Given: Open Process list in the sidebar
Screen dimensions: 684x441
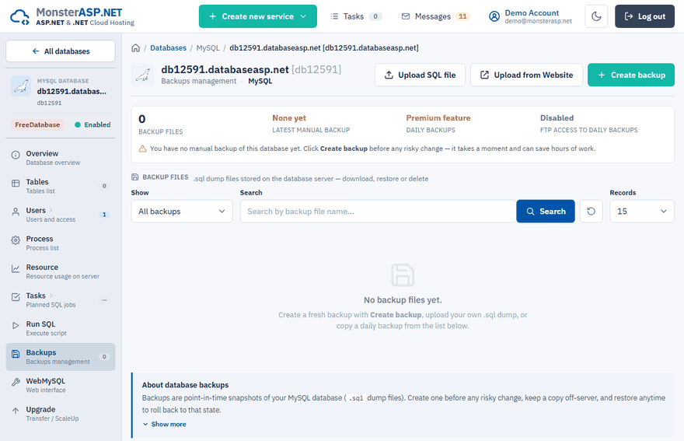Looking at the screenshot, I should tap(61, 243).
